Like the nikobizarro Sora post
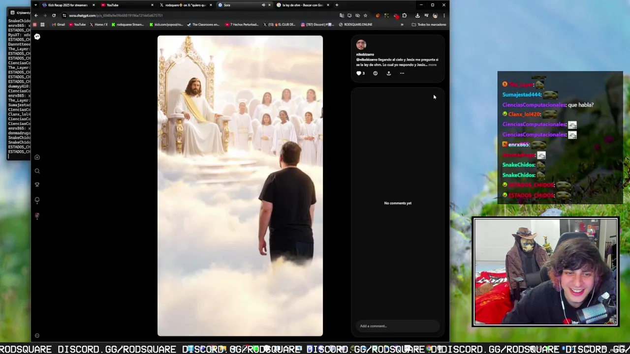Image resolution: width=630 pixels, height=354 pixels. [359, 73]
